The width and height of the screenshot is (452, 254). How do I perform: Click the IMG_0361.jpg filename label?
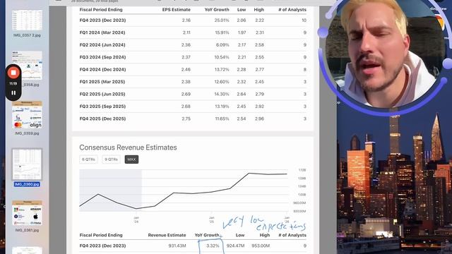point(27,231)
